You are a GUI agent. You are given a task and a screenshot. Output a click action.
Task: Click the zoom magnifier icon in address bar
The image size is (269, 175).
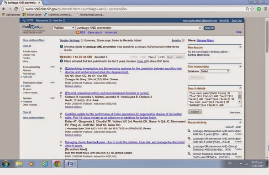247,9
